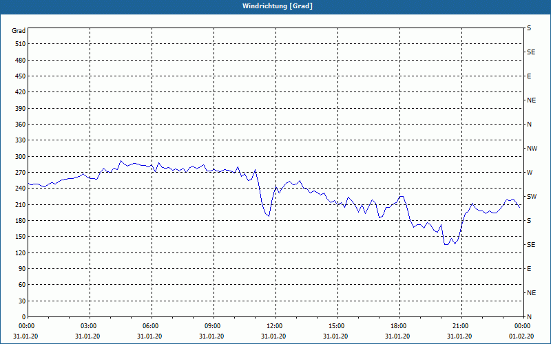Click the 510 value on the degree axis
This screenshot has width=551, height=344.
pyautogui.click(x=21, y=44)
